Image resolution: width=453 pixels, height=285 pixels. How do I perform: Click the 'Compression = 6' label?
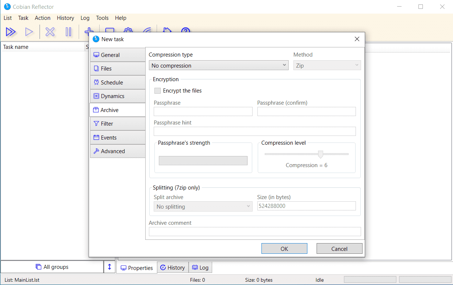pos(307,165)
